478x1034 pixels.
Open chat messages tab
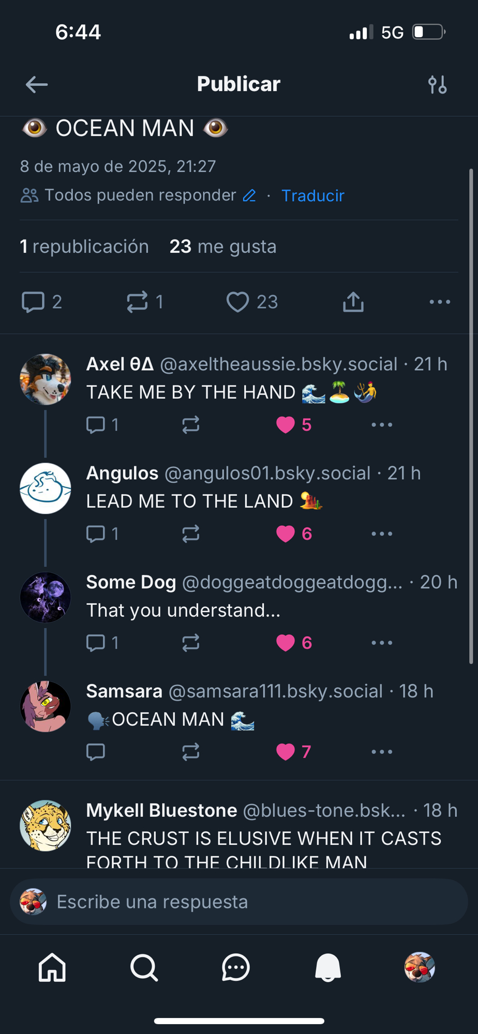pos(236,967)
